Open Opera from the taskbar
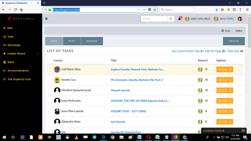This screenshot has width=251, height=141. [x=148, y=137]
